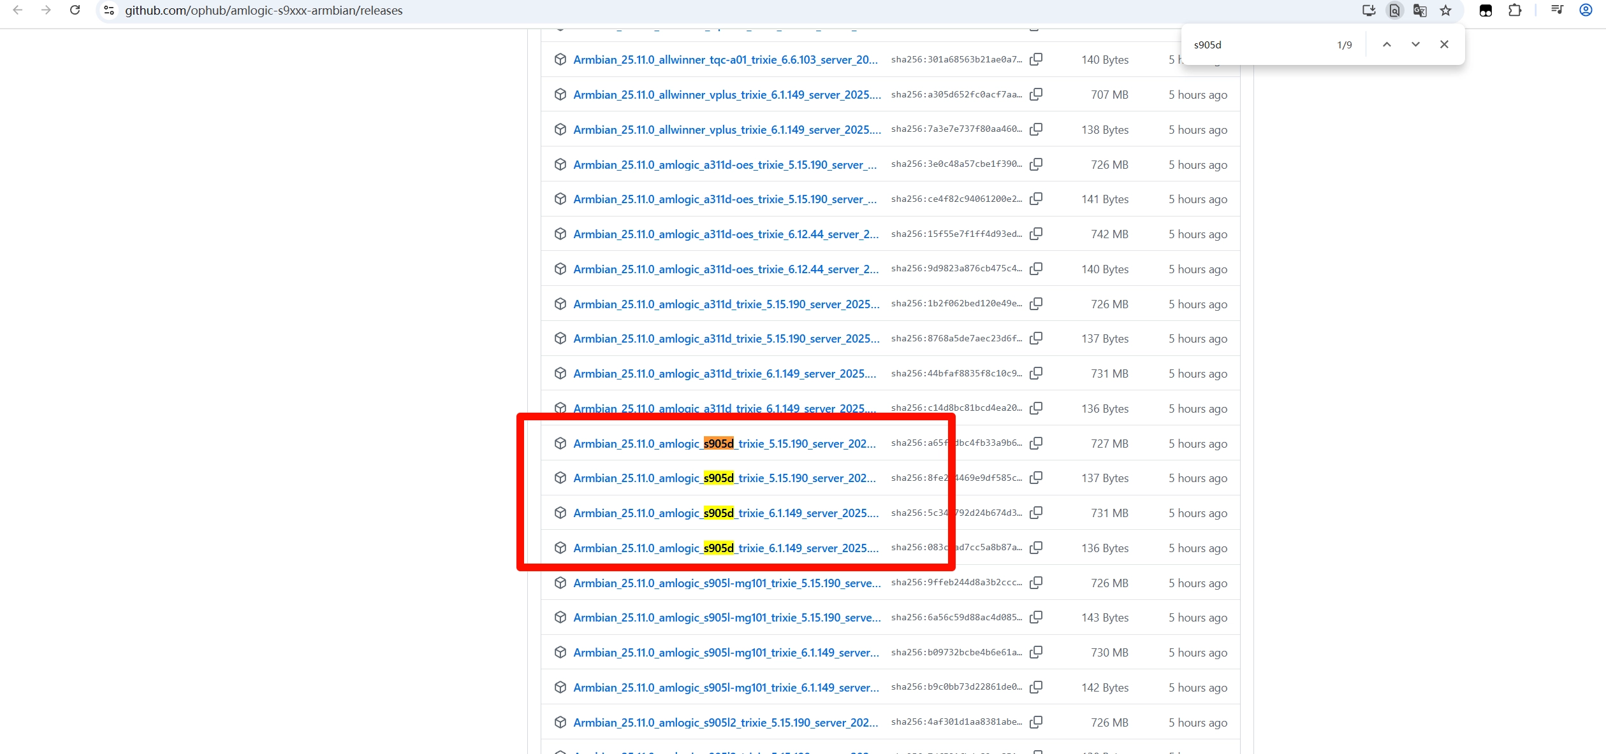
Task: Click the browser reload page icon
Action: pos(75,10)
